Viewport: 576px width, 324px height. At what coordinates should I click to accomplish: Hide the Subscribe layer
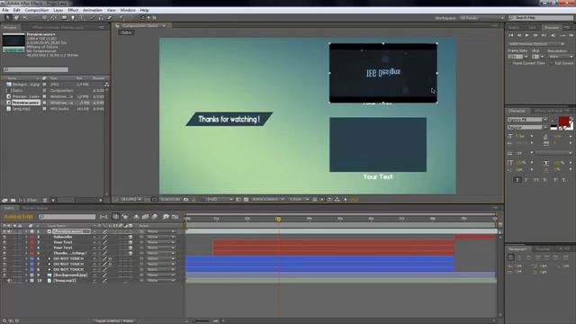(x=4, y=237)
